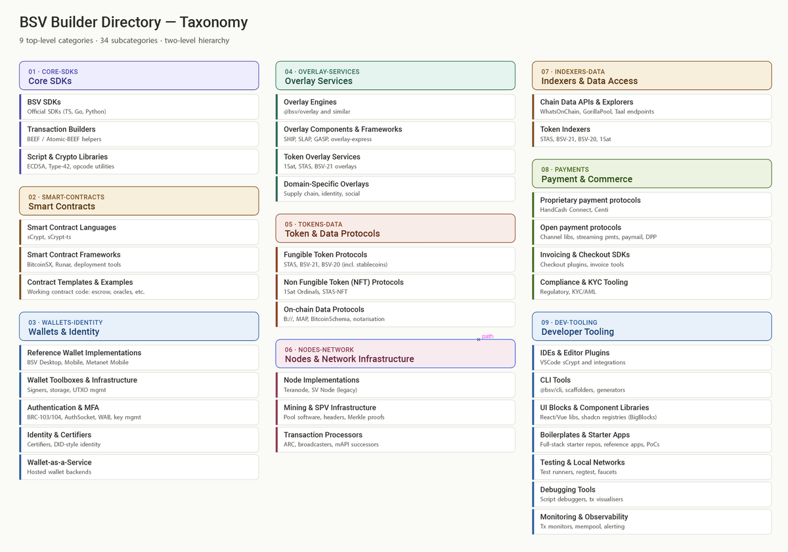Select the Mining & SPV Infrastructure card
The image size is (788, 552).
pos(395,412)
